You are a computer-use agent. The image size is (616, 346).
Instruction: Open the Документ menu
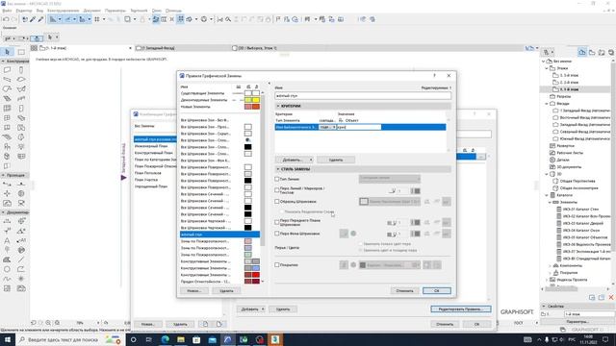92,11
